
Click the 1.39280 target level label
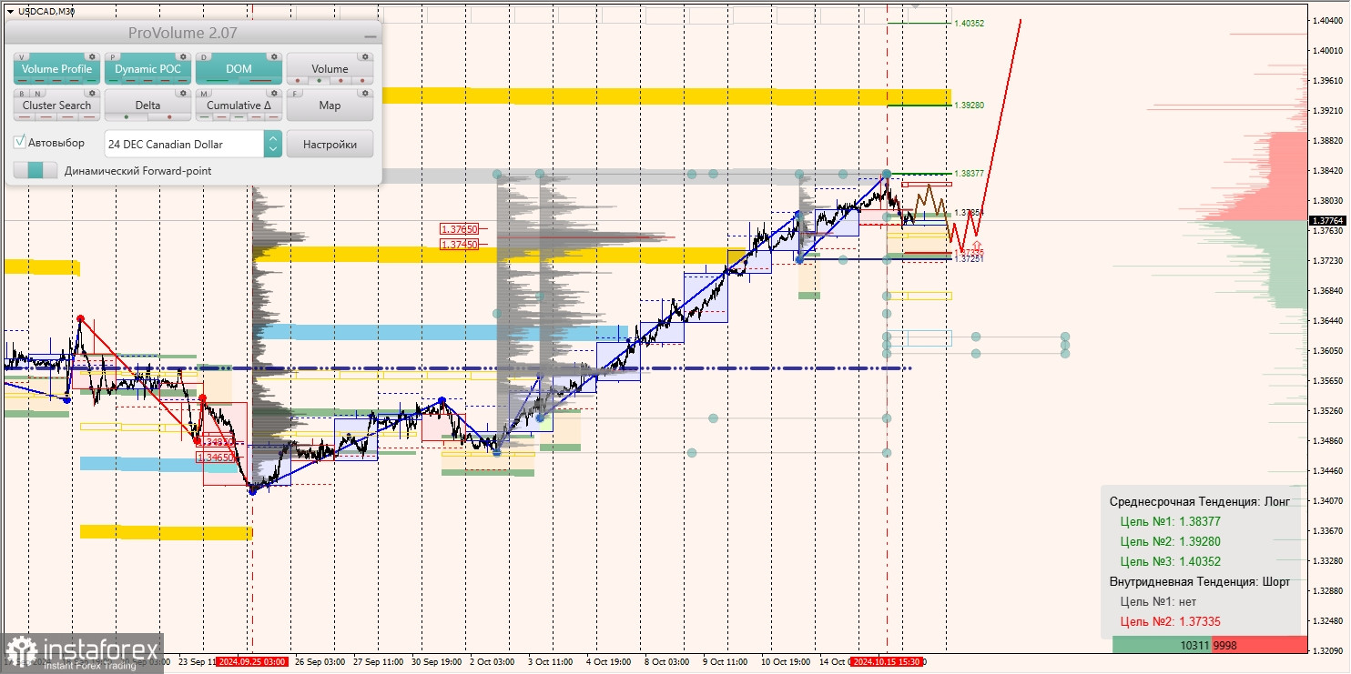coord(969,106)
